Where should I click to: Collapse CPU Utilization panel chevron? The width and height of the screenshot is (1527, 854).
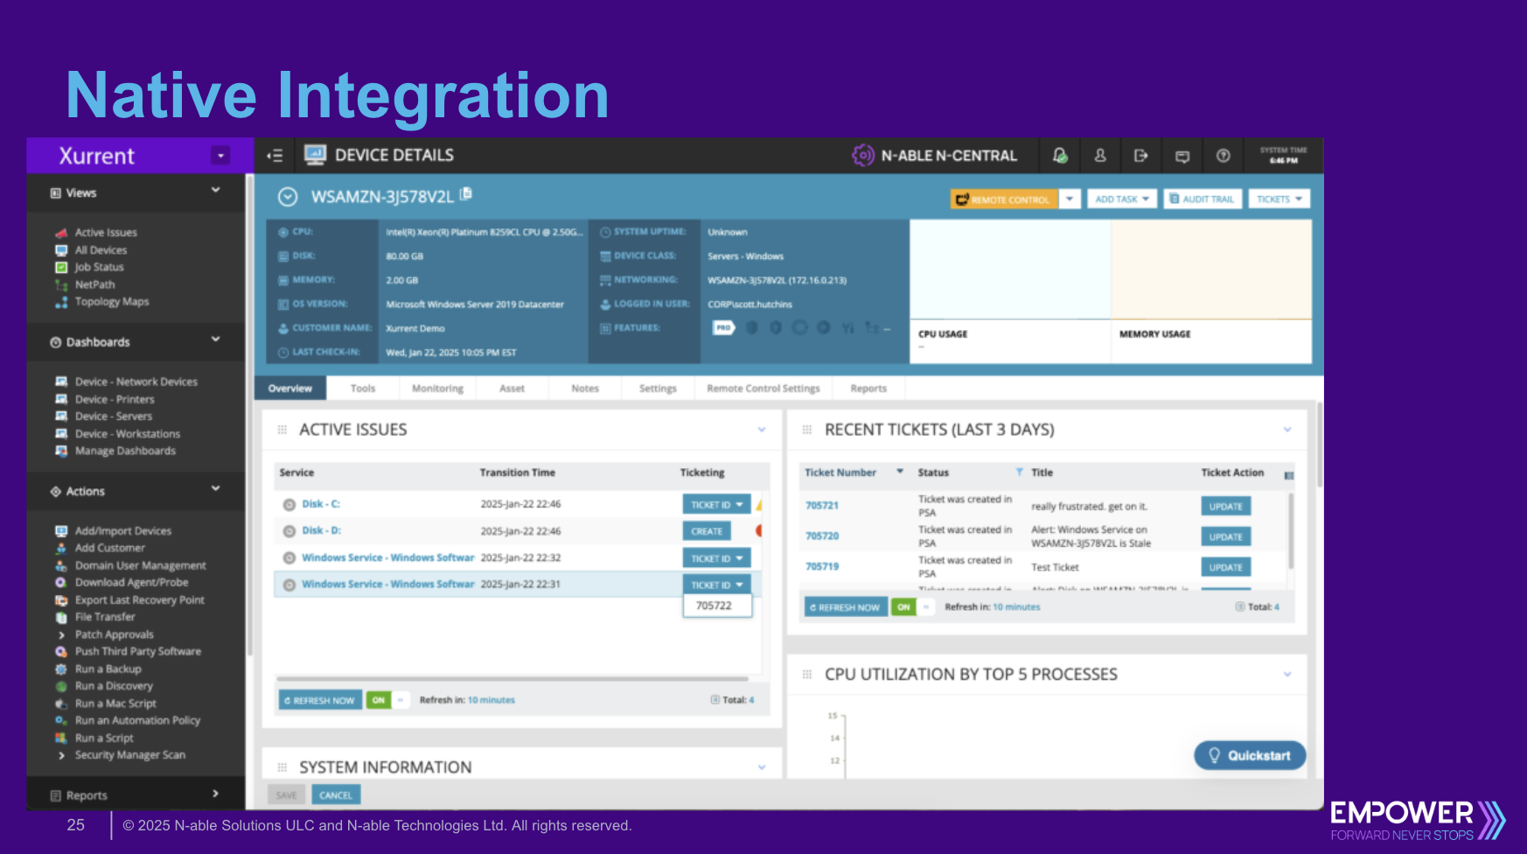(x=1287, y=675)
